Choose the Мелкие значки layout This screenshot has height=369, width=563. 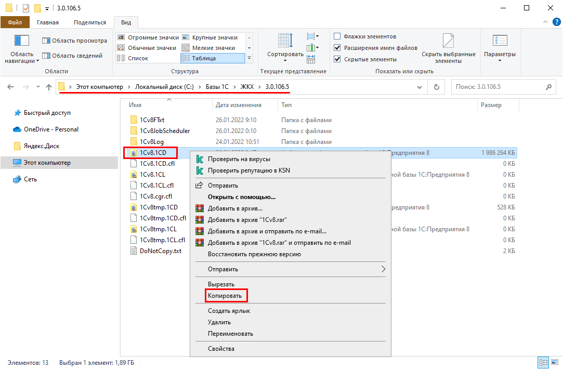tap(208, 48)
